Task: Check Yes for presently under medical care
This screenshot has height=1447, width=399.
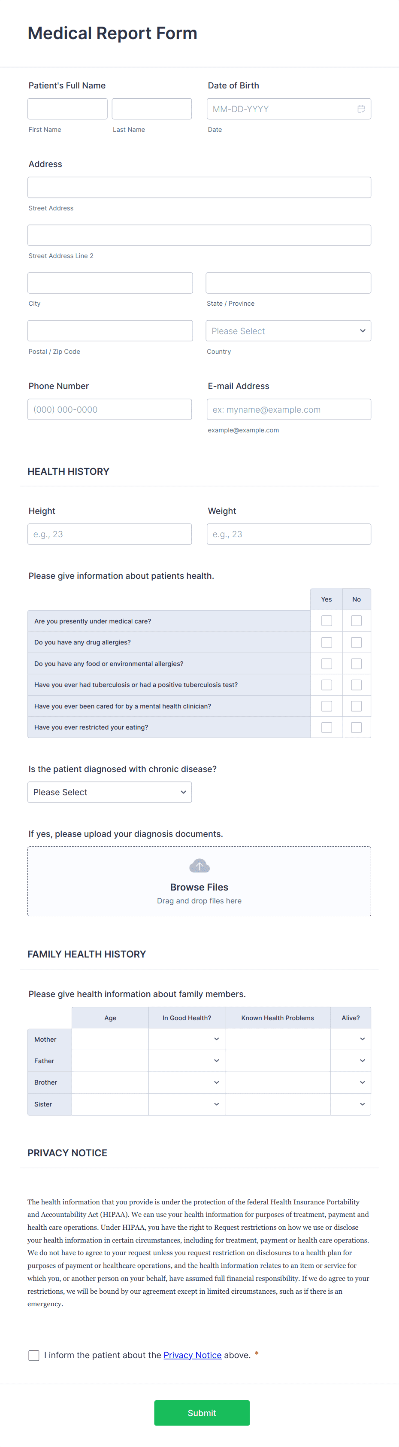Action: (326, 621)
